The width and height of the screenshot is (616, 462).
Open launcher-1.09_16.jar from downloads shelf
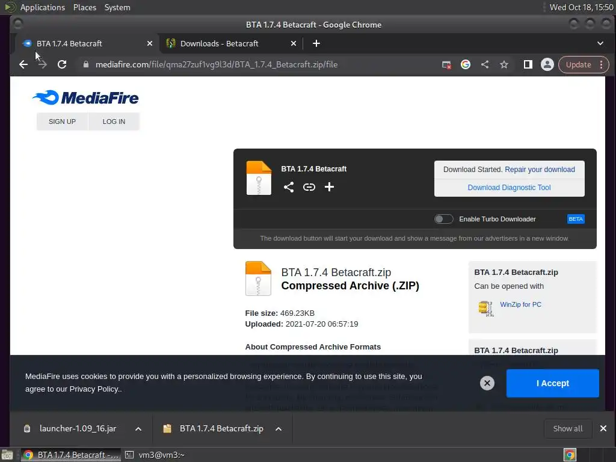tap(78, 428)
